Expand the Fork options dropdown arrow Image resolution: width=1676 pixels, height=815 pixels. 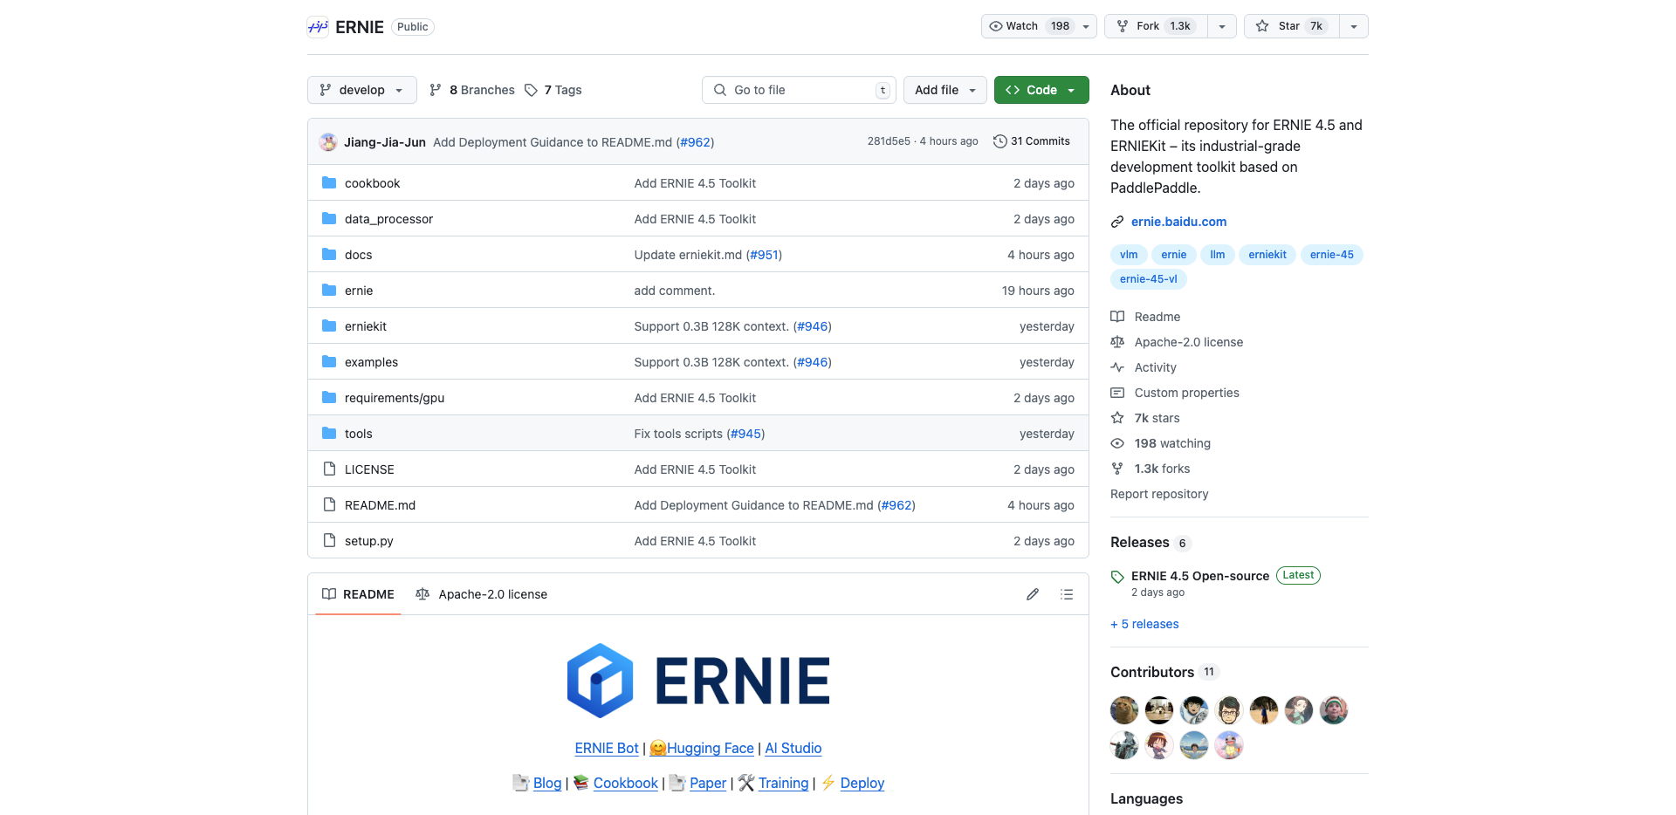click(1222, 26)
